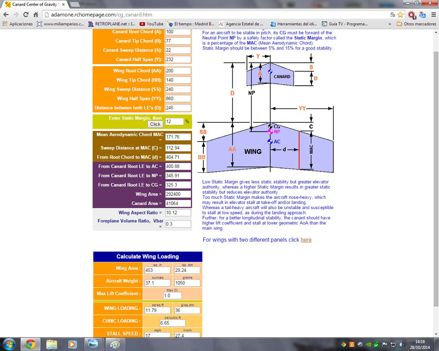Click the Static Margin percent field
Image resolution: width=439 pixels, height=351 pixels.
(x=174, y=122)
